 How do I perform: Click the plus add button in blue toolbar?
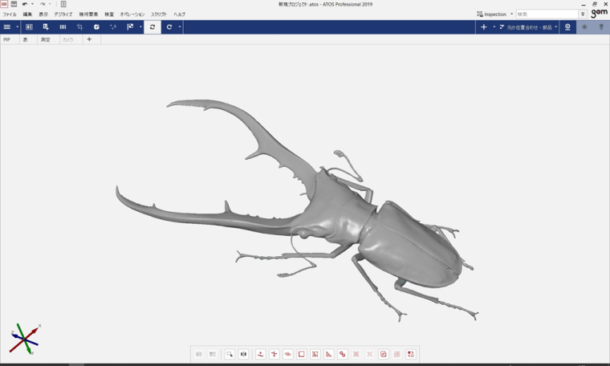click(x=483, y=27)
